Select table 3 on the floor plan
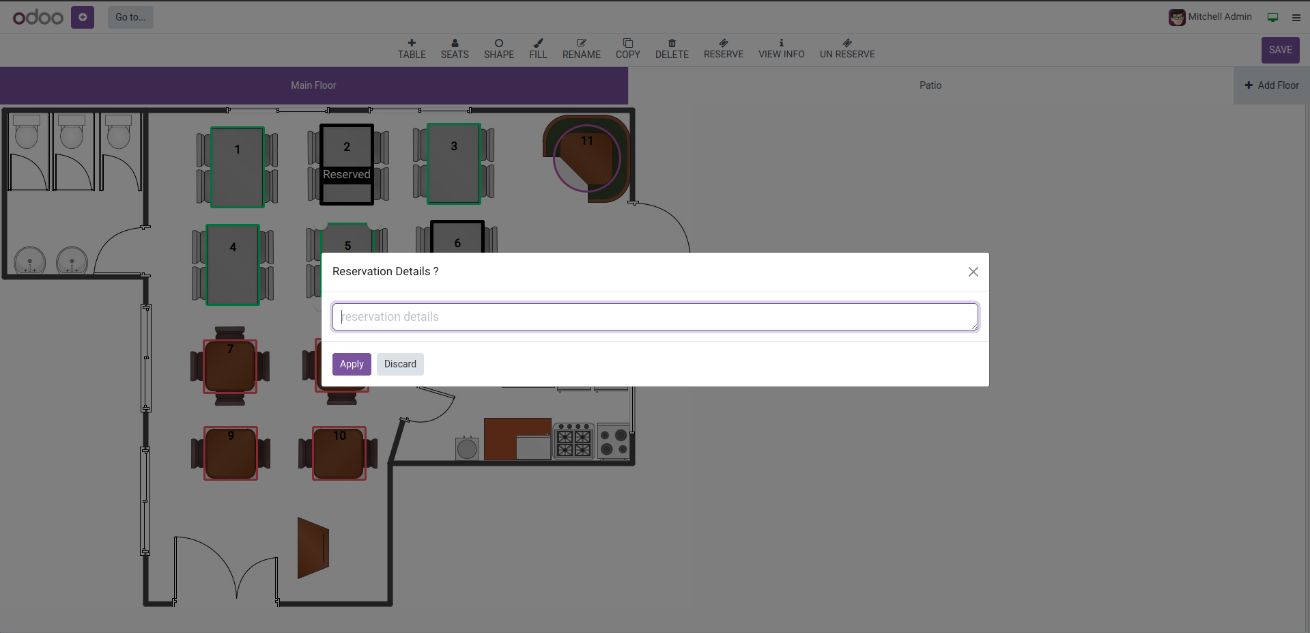This screenshot has height=633, width=1310. (x=454, y=163)
